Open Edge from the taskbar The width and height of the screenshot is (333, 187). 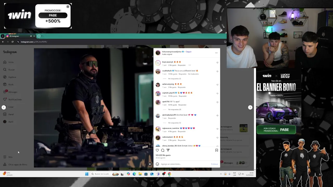pyautogui.click(x=134, y=174)
